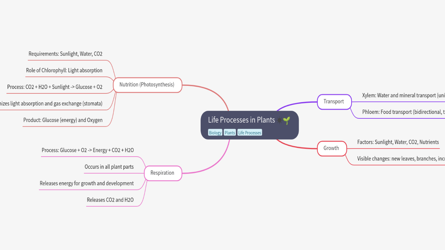Click 'Phloem: Food transport' text
The height and width of the screenshot is (250, 445).
[x=403, y=112]
